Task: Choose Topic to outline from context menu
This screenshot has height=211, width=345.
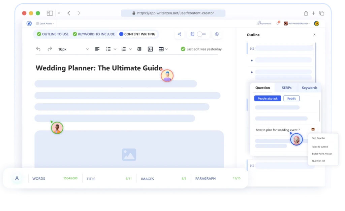Action: 320,147
